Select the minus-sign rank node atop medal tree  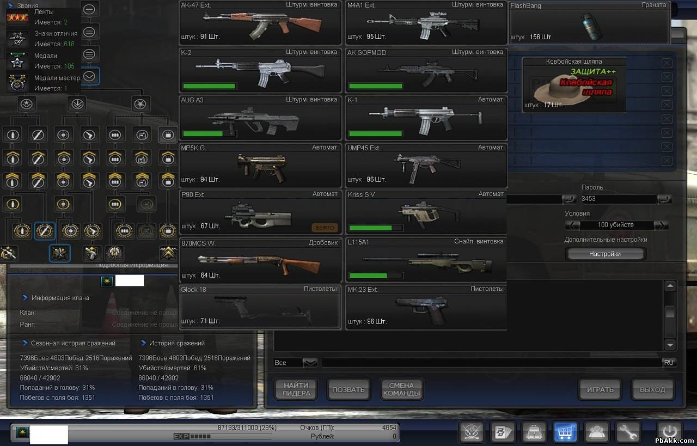[89, 9]
